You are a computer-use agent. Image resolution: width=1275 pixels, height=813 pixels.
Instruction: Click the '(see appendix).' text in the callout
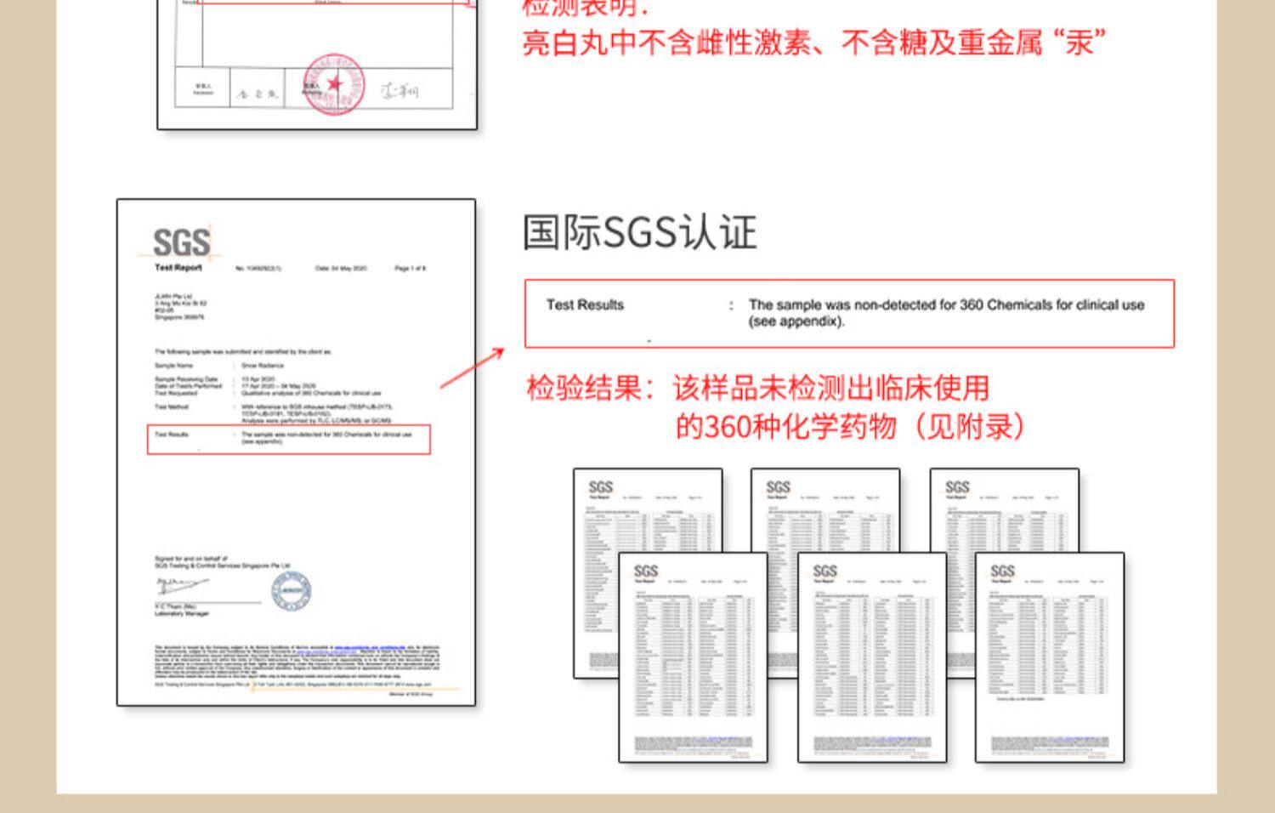(796, 321)
